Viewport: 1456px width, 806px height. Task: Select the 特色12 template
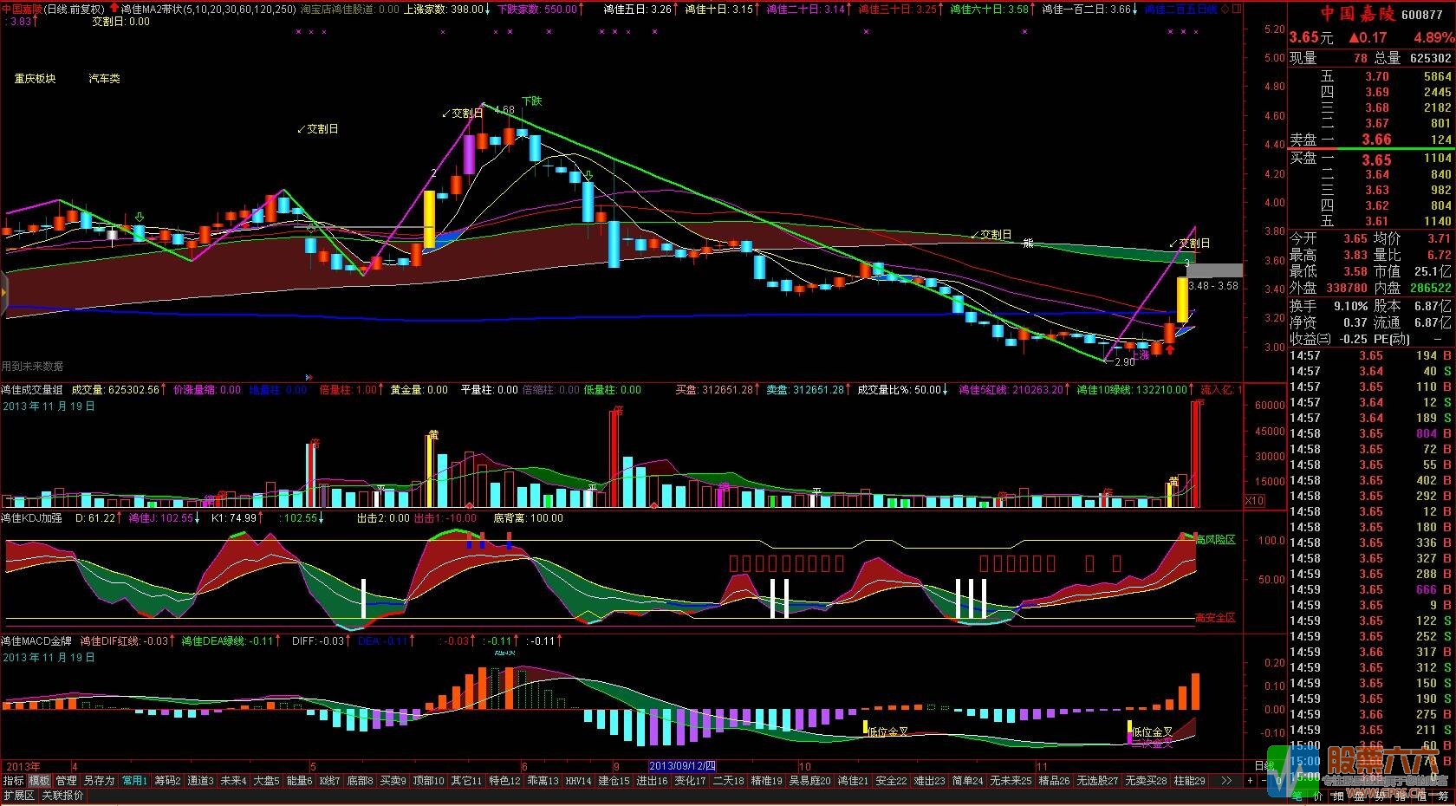click(504, 780)
